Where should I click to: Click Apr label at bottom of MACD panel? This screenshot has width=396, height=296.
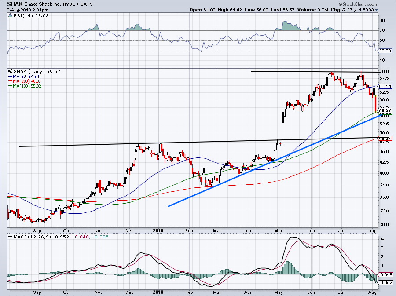(x=248, y=292)
